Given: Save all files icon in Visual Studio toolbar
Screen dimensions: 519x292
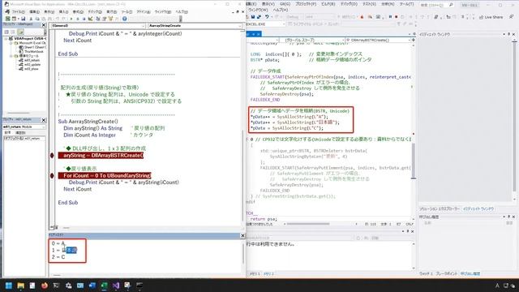Looking at the screenshot, I should pos(259,17).
